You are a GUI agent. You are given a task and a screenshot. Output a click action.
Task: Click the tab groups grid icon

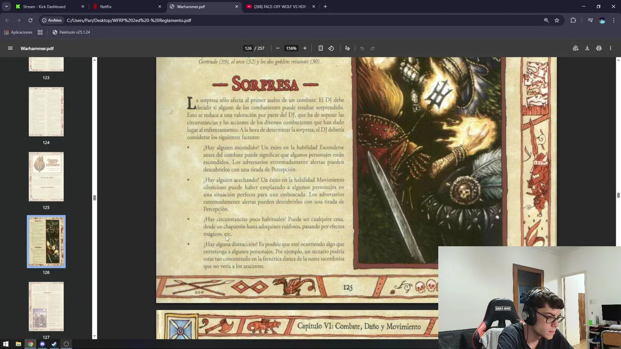point(40,32)
